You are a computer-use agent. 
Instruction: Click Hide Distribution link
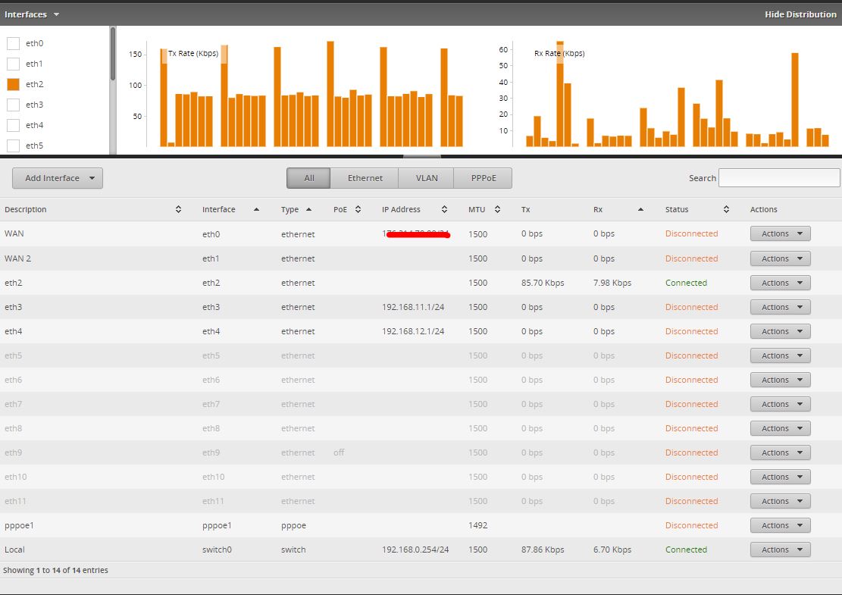coord(800,14)
